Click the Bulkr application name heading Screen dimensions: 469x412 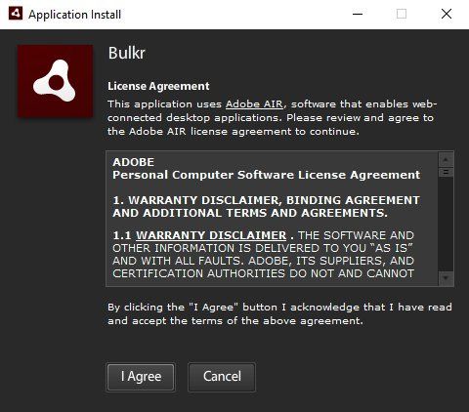127,53
